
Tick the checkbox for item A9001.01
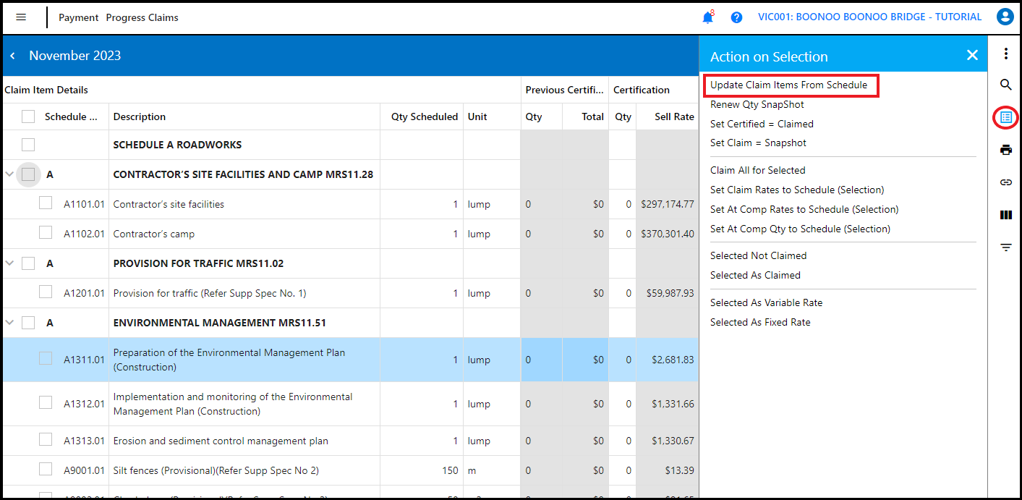(x=46, y=470)
